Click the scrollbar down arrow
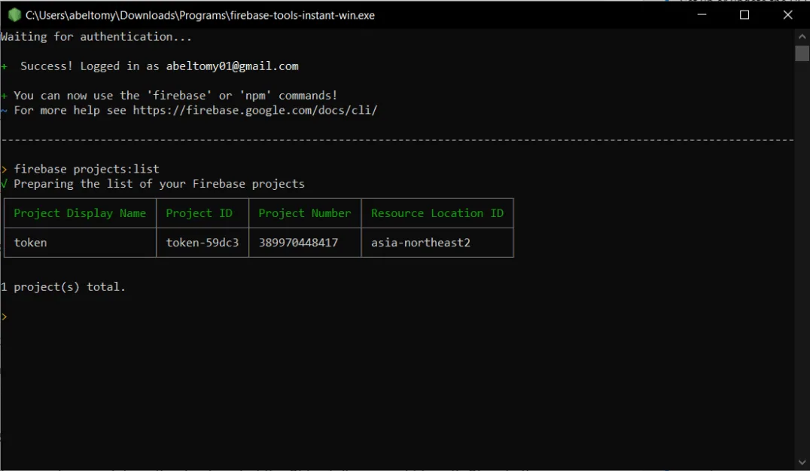The width and height of the screenshot is (810, 471). point(802,462)
